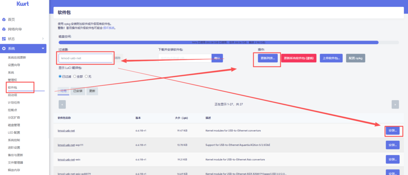Click package name kmod-usb-net

[67, 130]
